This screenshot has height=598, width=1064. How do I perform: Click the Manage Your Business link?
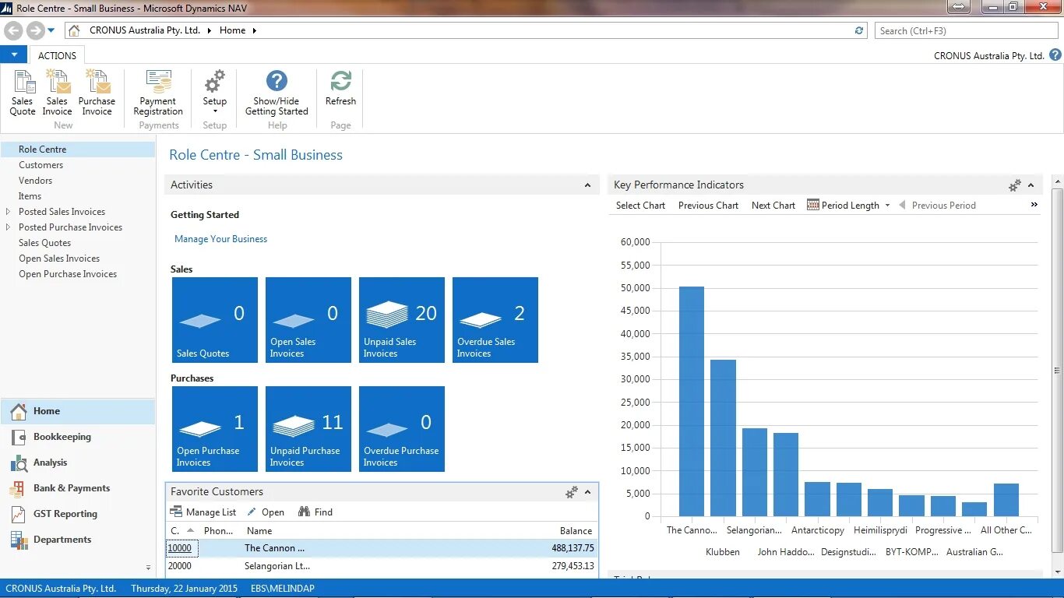pyautogui.click(x=220, y=239)
